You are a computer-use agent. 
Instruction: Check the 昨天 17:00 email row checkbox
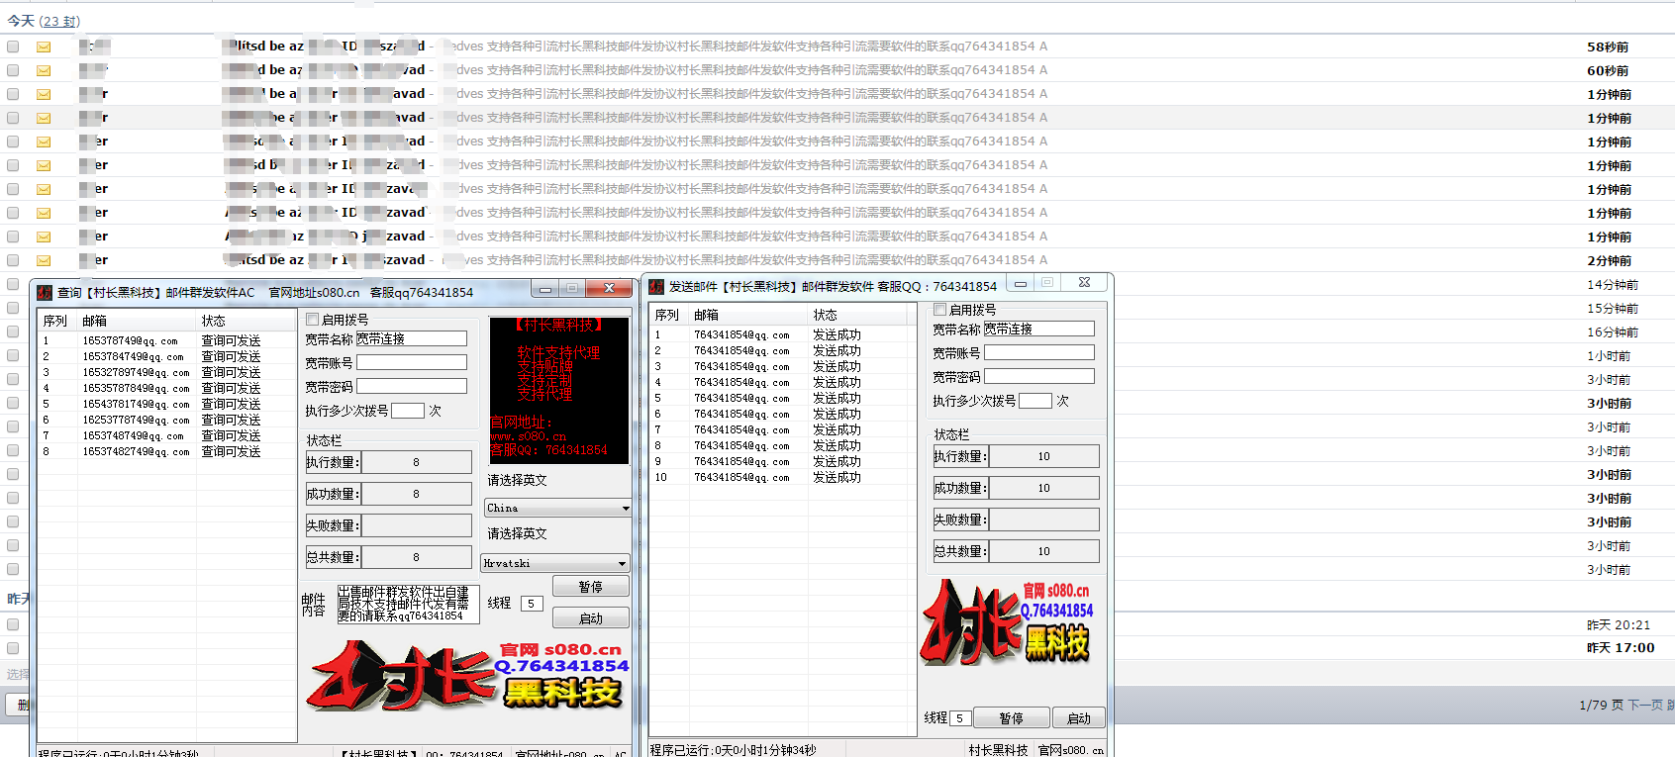(13, 648)
